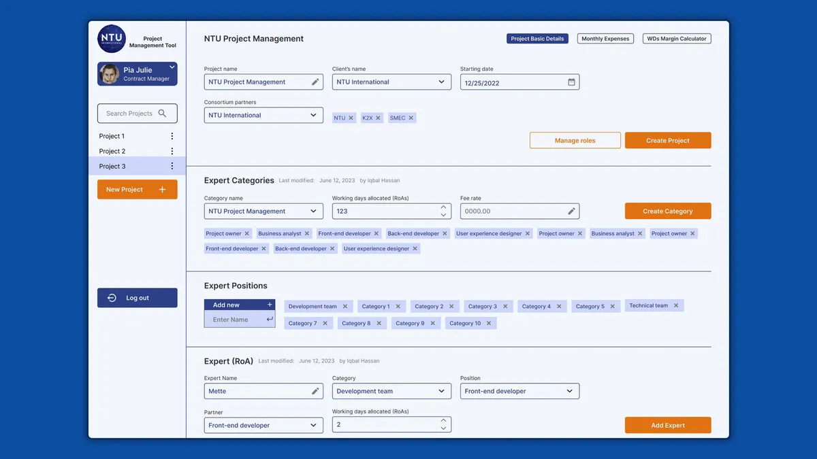Open the Position dropdown showing Front-end developer
817x459 pixels.
coord(519,391)
